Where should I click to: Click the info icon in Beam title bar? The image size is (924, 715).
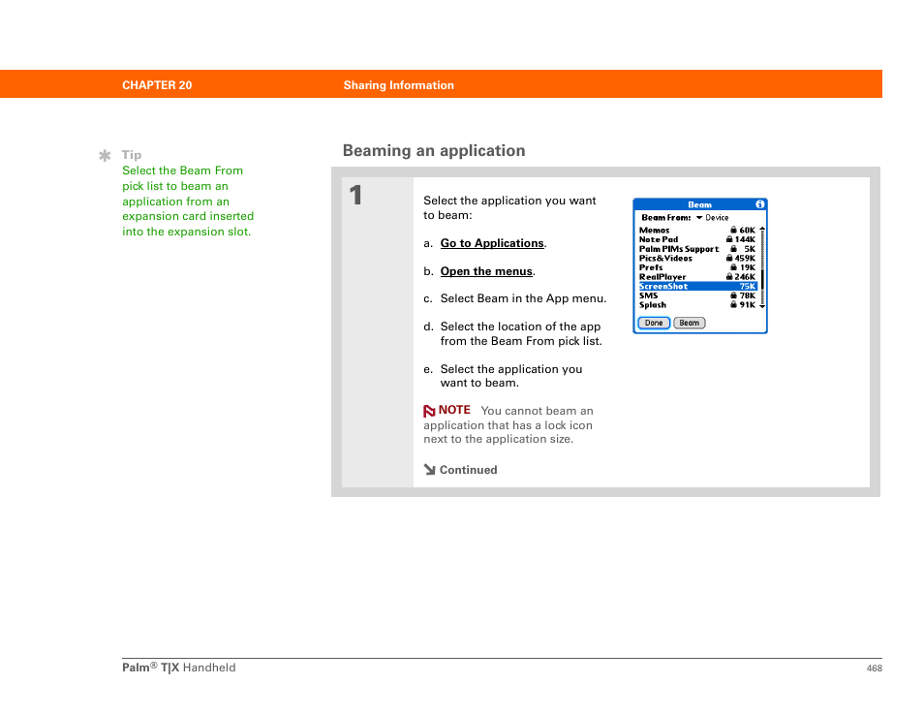click(x=759, y=204)
